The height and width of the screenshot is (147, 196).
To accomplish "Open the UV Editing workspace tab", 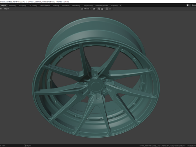I will point(33,6).
